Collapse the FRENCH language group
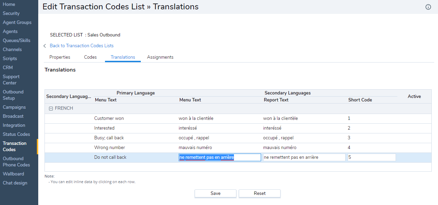The image size is (438, 205). point(51,108)
